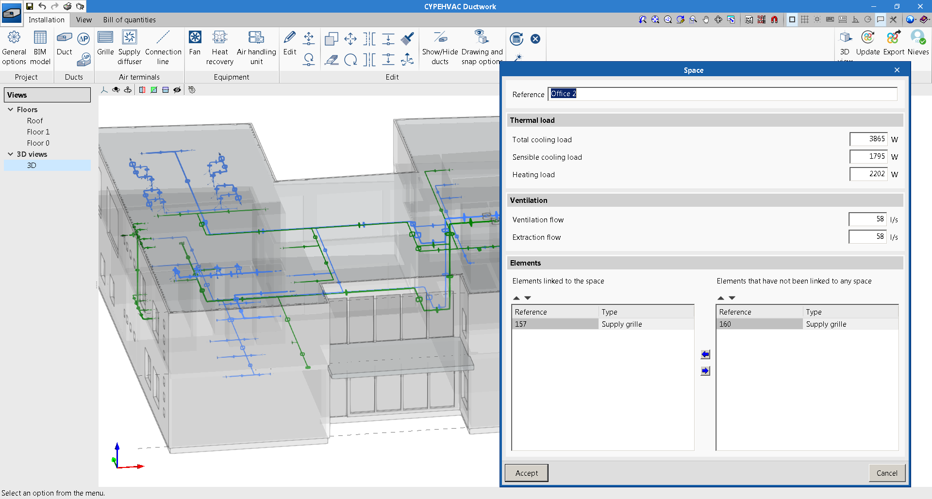Click down arrow above linked elements table
Image resolution: width=932 pixels, height=499 pixels.
point(528,298)
